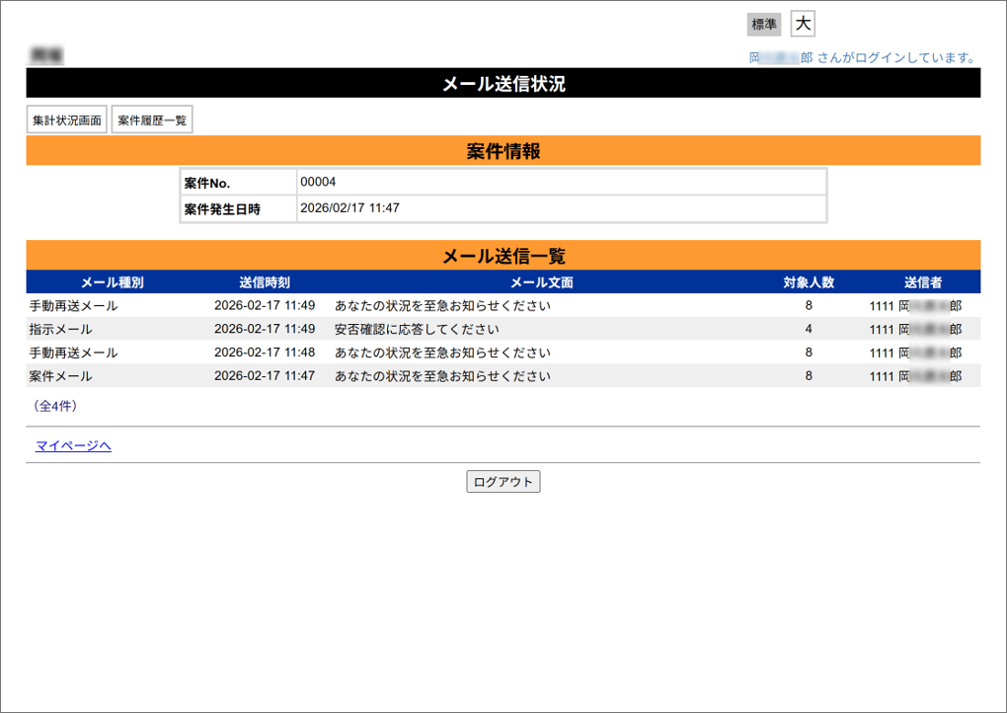The width and height of the screenshot is (1007, 713).
Task: Go to 案件履歴一覧
Action: tap(152, 120)
